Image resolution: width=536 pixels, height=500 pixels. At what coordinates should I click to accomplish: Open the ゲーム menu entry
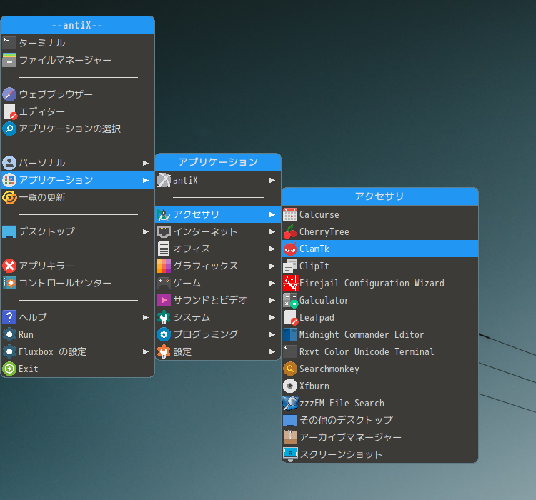click(218, 283)
